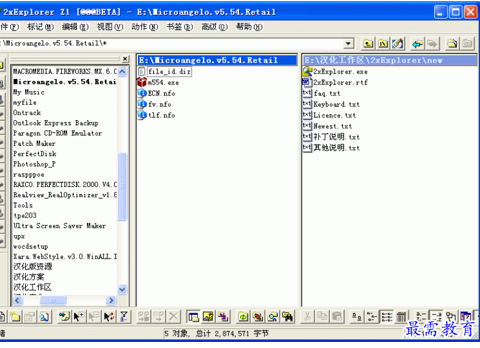The height and width of the screenshot is (348, 480).
Task: Click the add to selection cursor icon
Action: click(79, 317)
